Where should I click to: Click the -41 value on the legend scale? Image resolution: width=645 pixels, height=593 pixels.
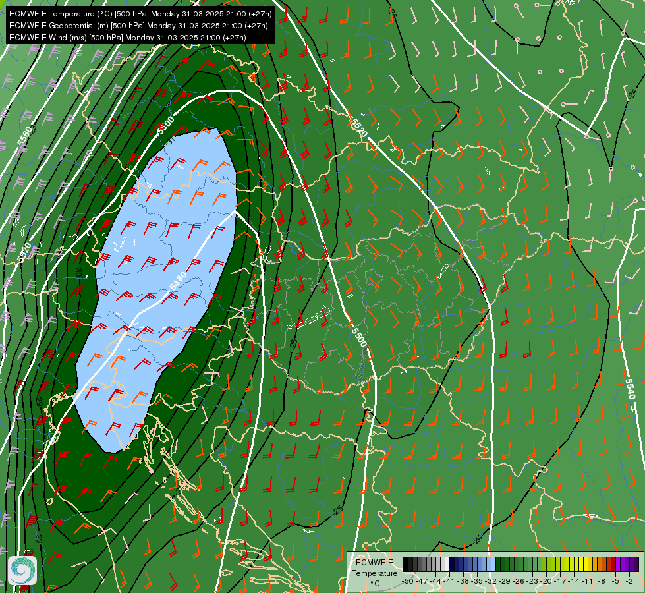pos(449,581)
